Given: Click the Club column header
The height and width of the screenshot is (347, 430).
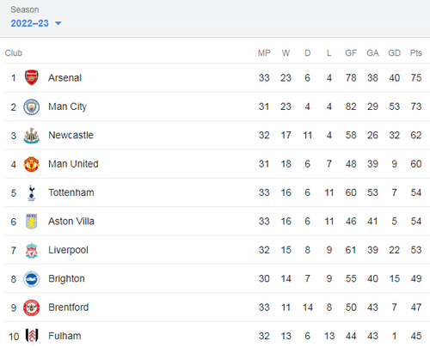Looking at the screenshot, I should 14,53.
